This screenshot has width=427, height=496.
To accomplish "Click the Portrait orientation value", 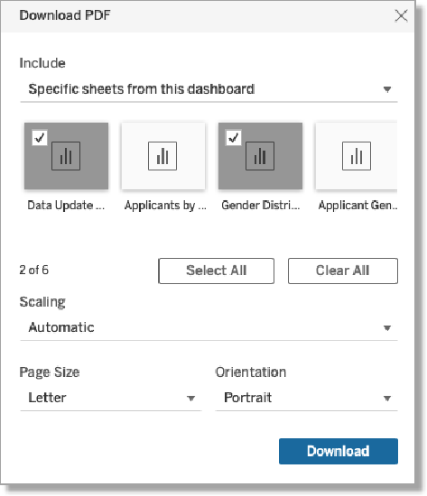I will (247, 398).
